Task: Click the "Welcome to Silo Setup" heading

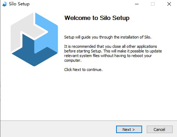Action: point(97,18)
